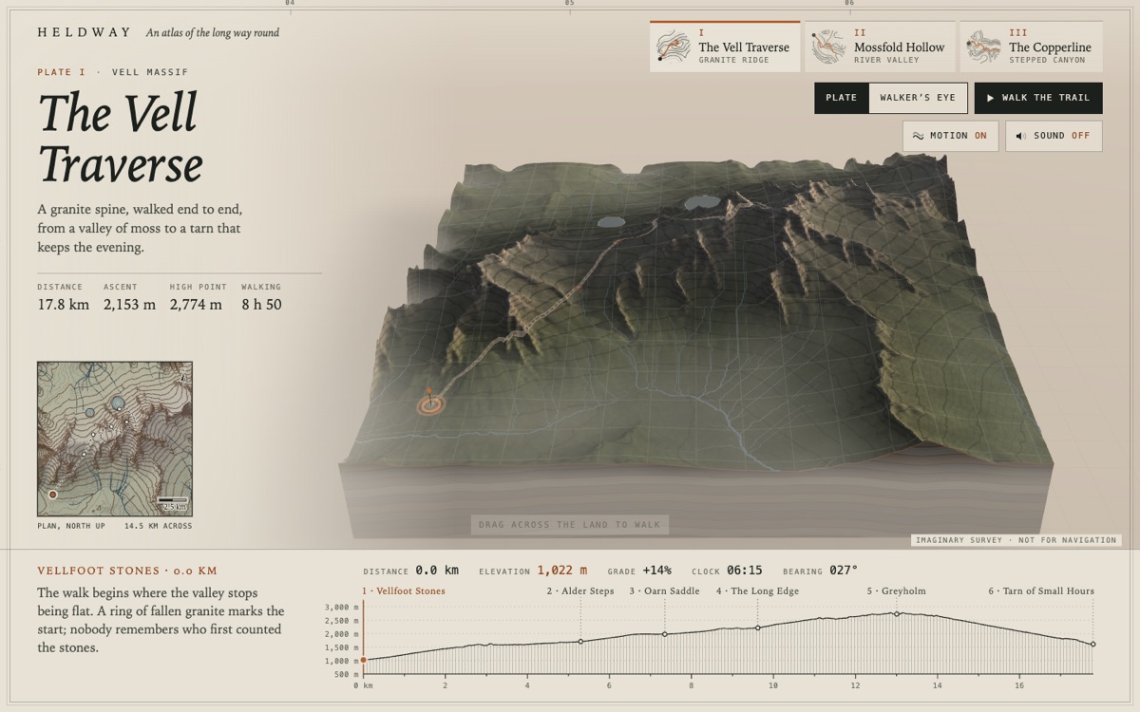Click the CLOCK 06:15 readout

[728, 571]
